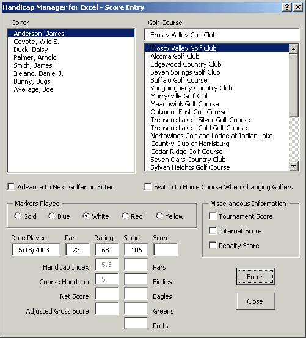Choose the Red markers option
Screen dimensions: 306x338
pos(125,216)
